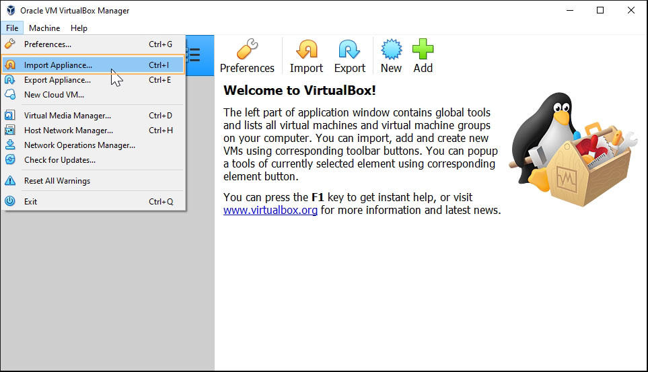Click the list menu icon beside Tools
648x372 pixels.
(193, 55)
